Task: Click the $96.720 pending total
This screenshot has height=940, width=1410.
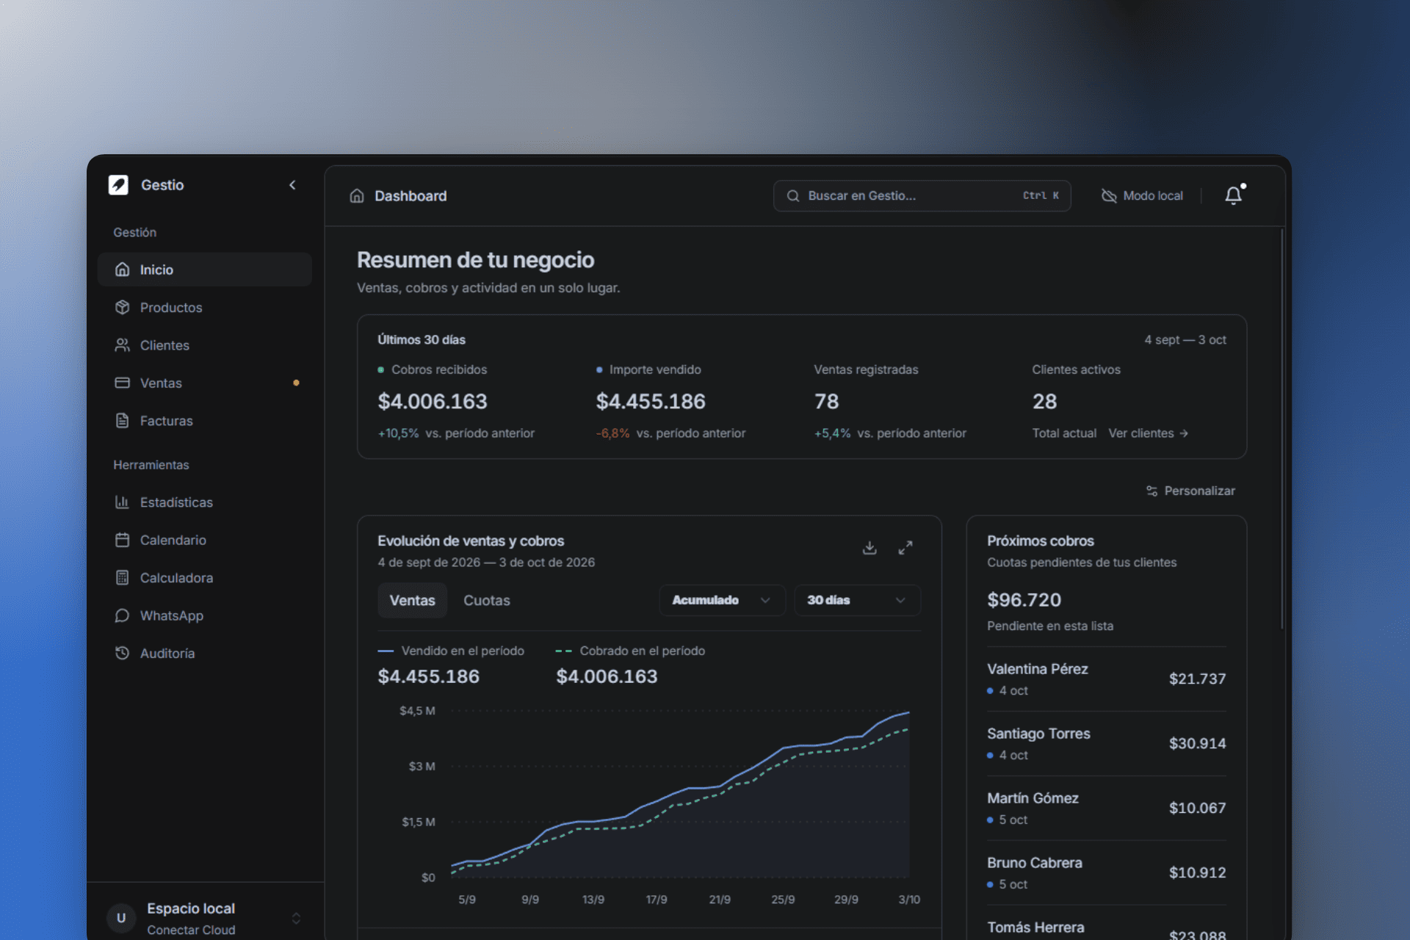Action: coord(1024,600)
